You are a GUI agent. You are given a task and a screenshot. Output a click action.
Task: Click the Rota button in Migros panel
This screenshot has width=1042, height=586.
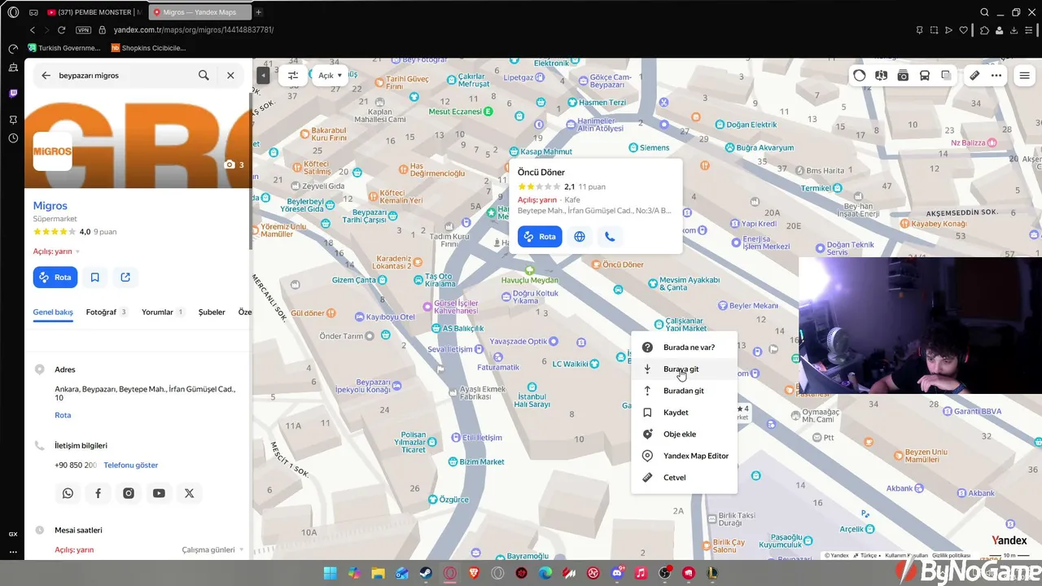55,278
